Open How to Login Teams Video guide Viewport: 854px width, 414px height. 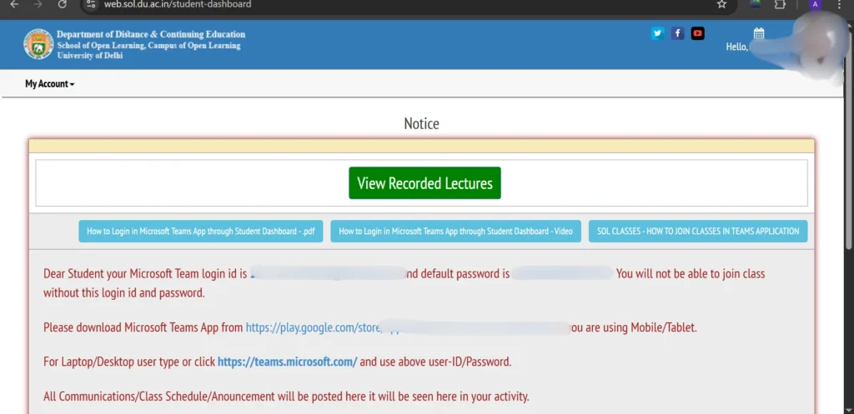pyautogui.click(x=456, y=232)
